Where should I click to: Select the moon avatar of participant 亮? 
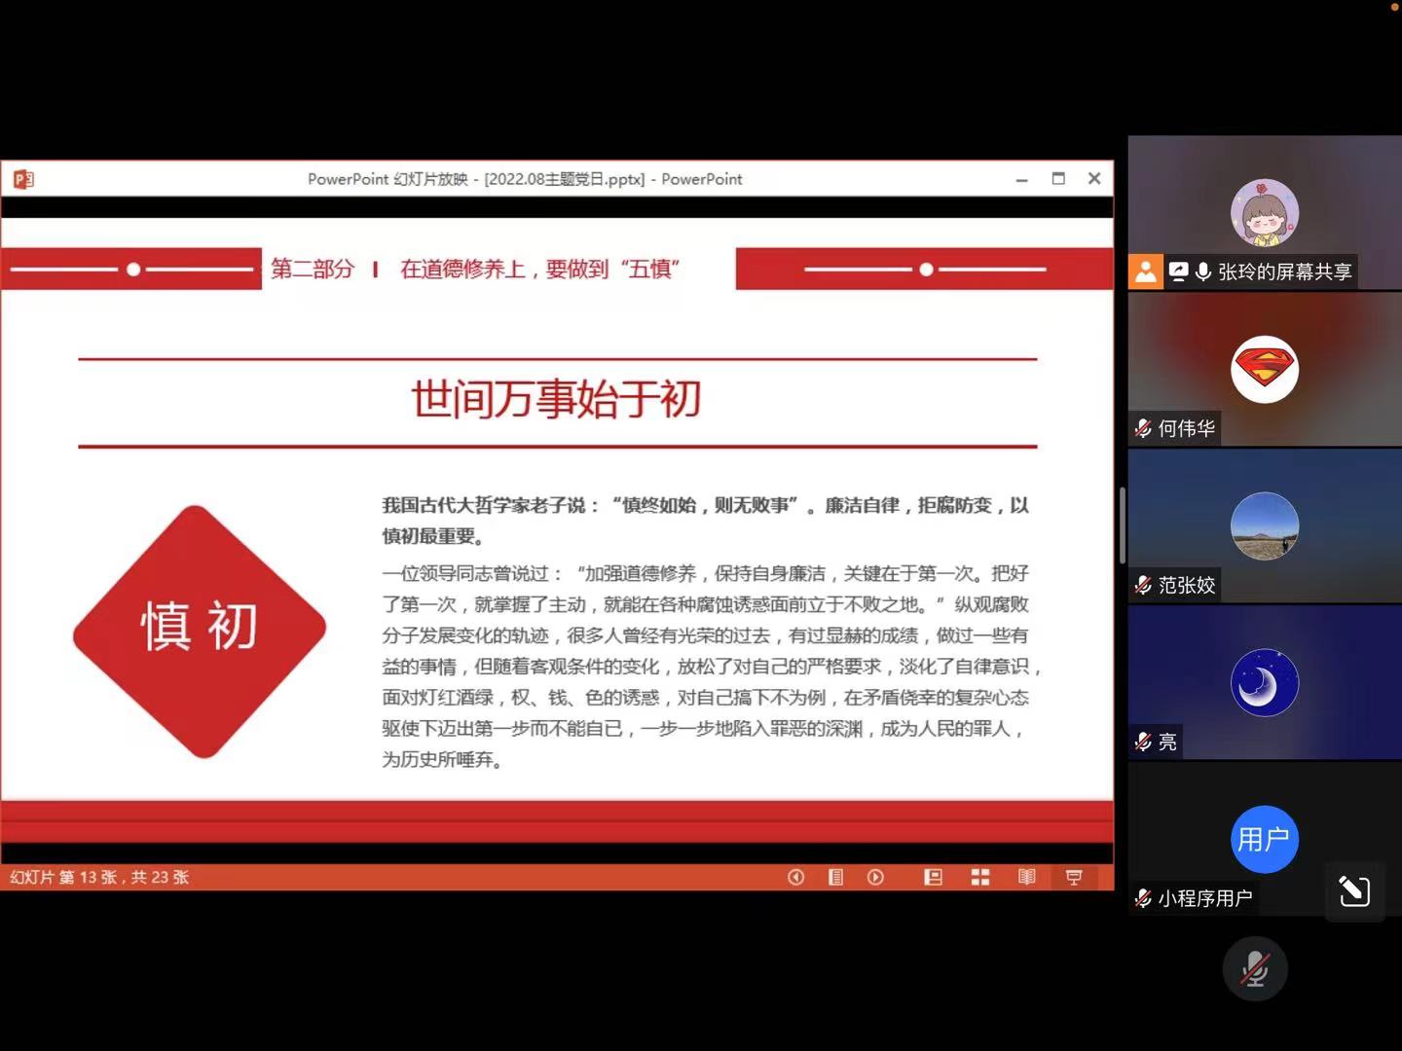pyautogui.click(x=1264, y=683)
